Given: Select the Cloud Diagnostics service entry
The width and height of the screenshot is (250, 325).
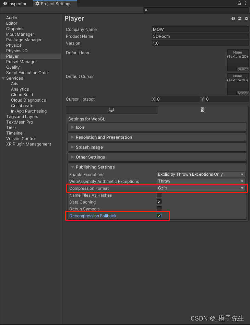Looking at the screenshot, I should [28, 100].
